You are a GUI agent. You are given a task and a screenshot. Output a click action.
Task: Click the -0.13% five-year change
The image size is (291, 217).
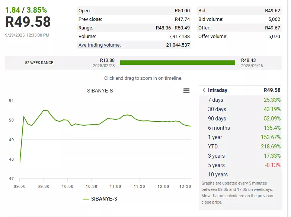click(x=273, y=165)
